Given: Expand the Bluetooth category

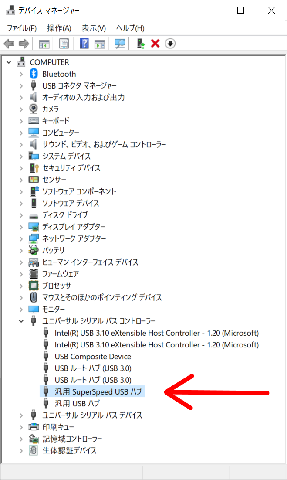Looking at the screenshot, I should click(21, 74).
